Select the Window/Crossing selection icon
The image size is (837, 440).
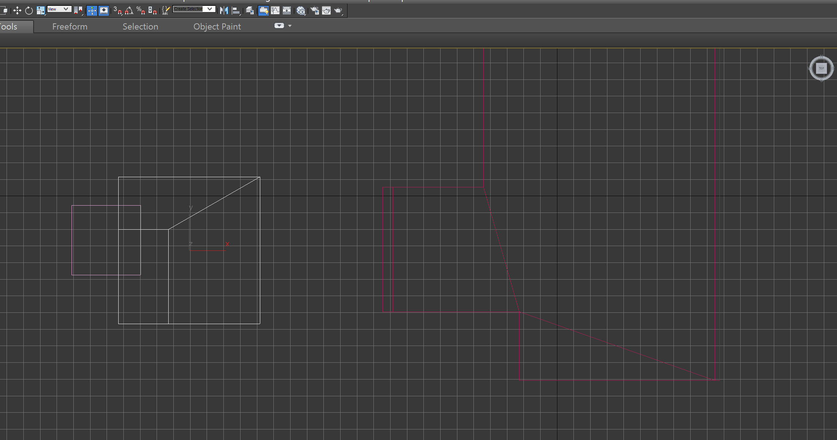click(4, 11)
